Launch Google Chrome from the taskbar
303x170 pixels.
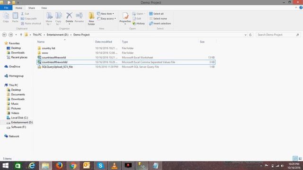click(x=73, y=166)
